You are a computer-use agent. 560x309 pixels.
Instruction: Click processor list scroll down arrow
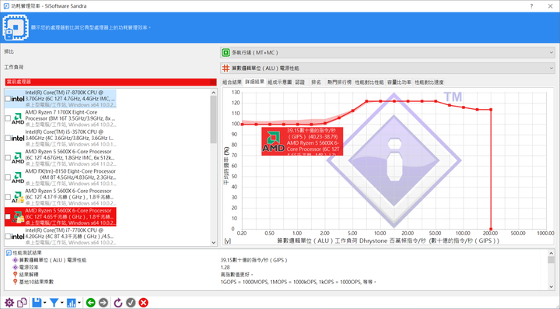(214, 243)
